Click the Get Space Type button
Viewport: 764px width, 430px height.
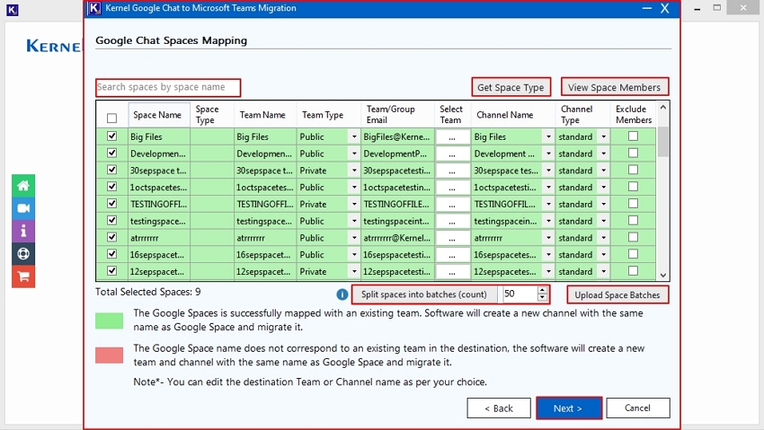tap(511, 88)
